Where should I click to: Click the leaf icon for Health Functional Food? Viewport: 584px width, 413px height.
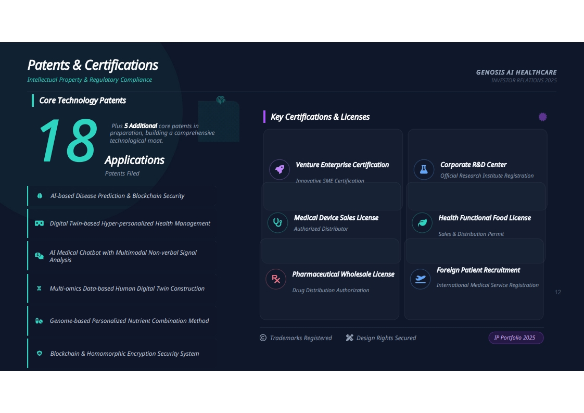click(x=422, y=222)
